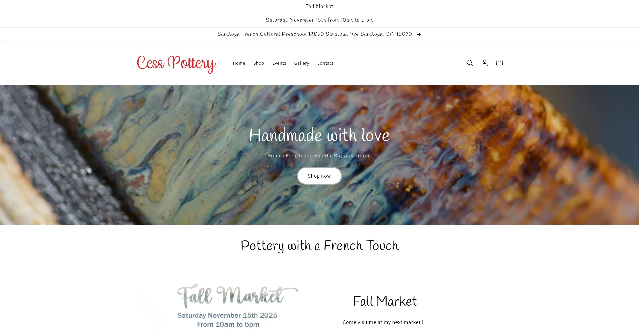Open the account login icon
Viewport: 639px width, 330px height.
pyautogui.click(x=484, y=63)
